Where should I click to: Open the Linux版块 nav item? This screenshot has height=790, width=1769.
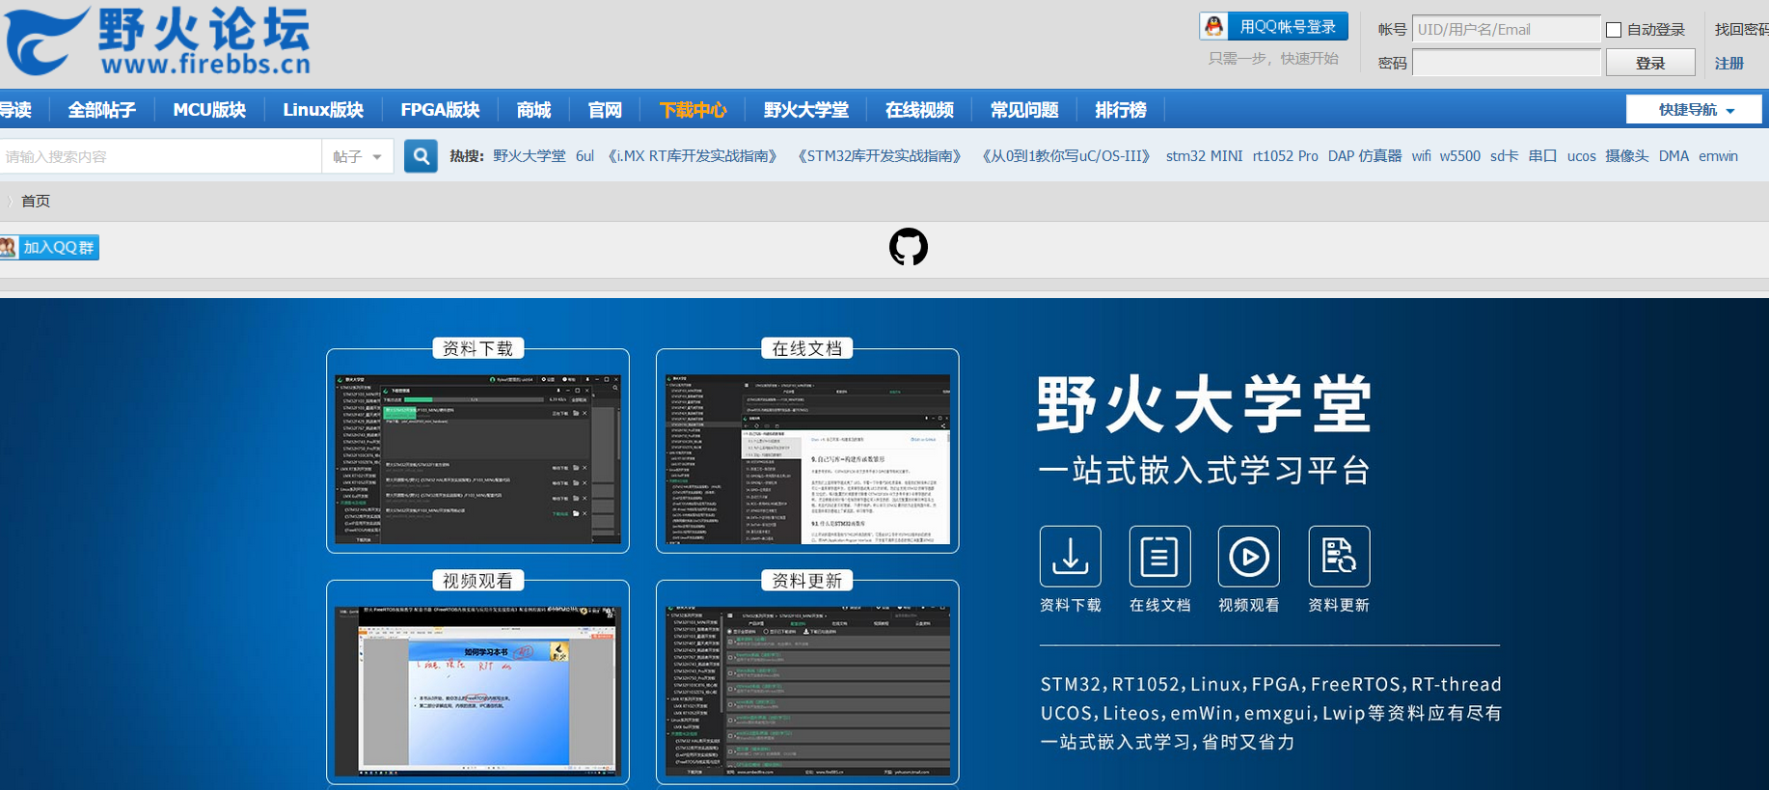tap(323, 110)
